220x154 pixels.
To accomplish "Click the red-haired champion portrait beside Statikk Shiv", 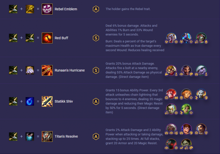I will 171,94.
